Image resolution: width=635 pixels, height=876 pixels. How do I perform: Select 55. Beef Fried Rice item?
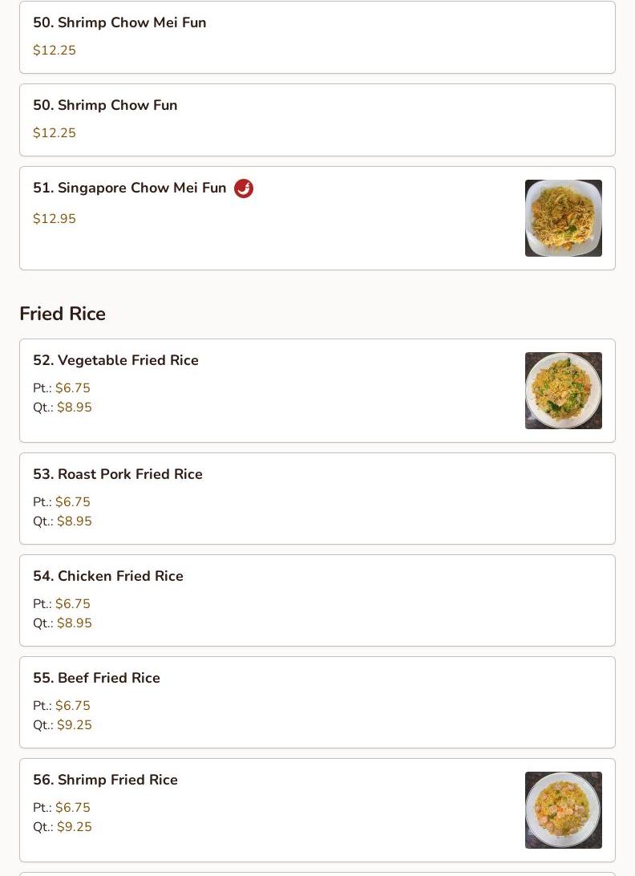click(x=96, y=678)
